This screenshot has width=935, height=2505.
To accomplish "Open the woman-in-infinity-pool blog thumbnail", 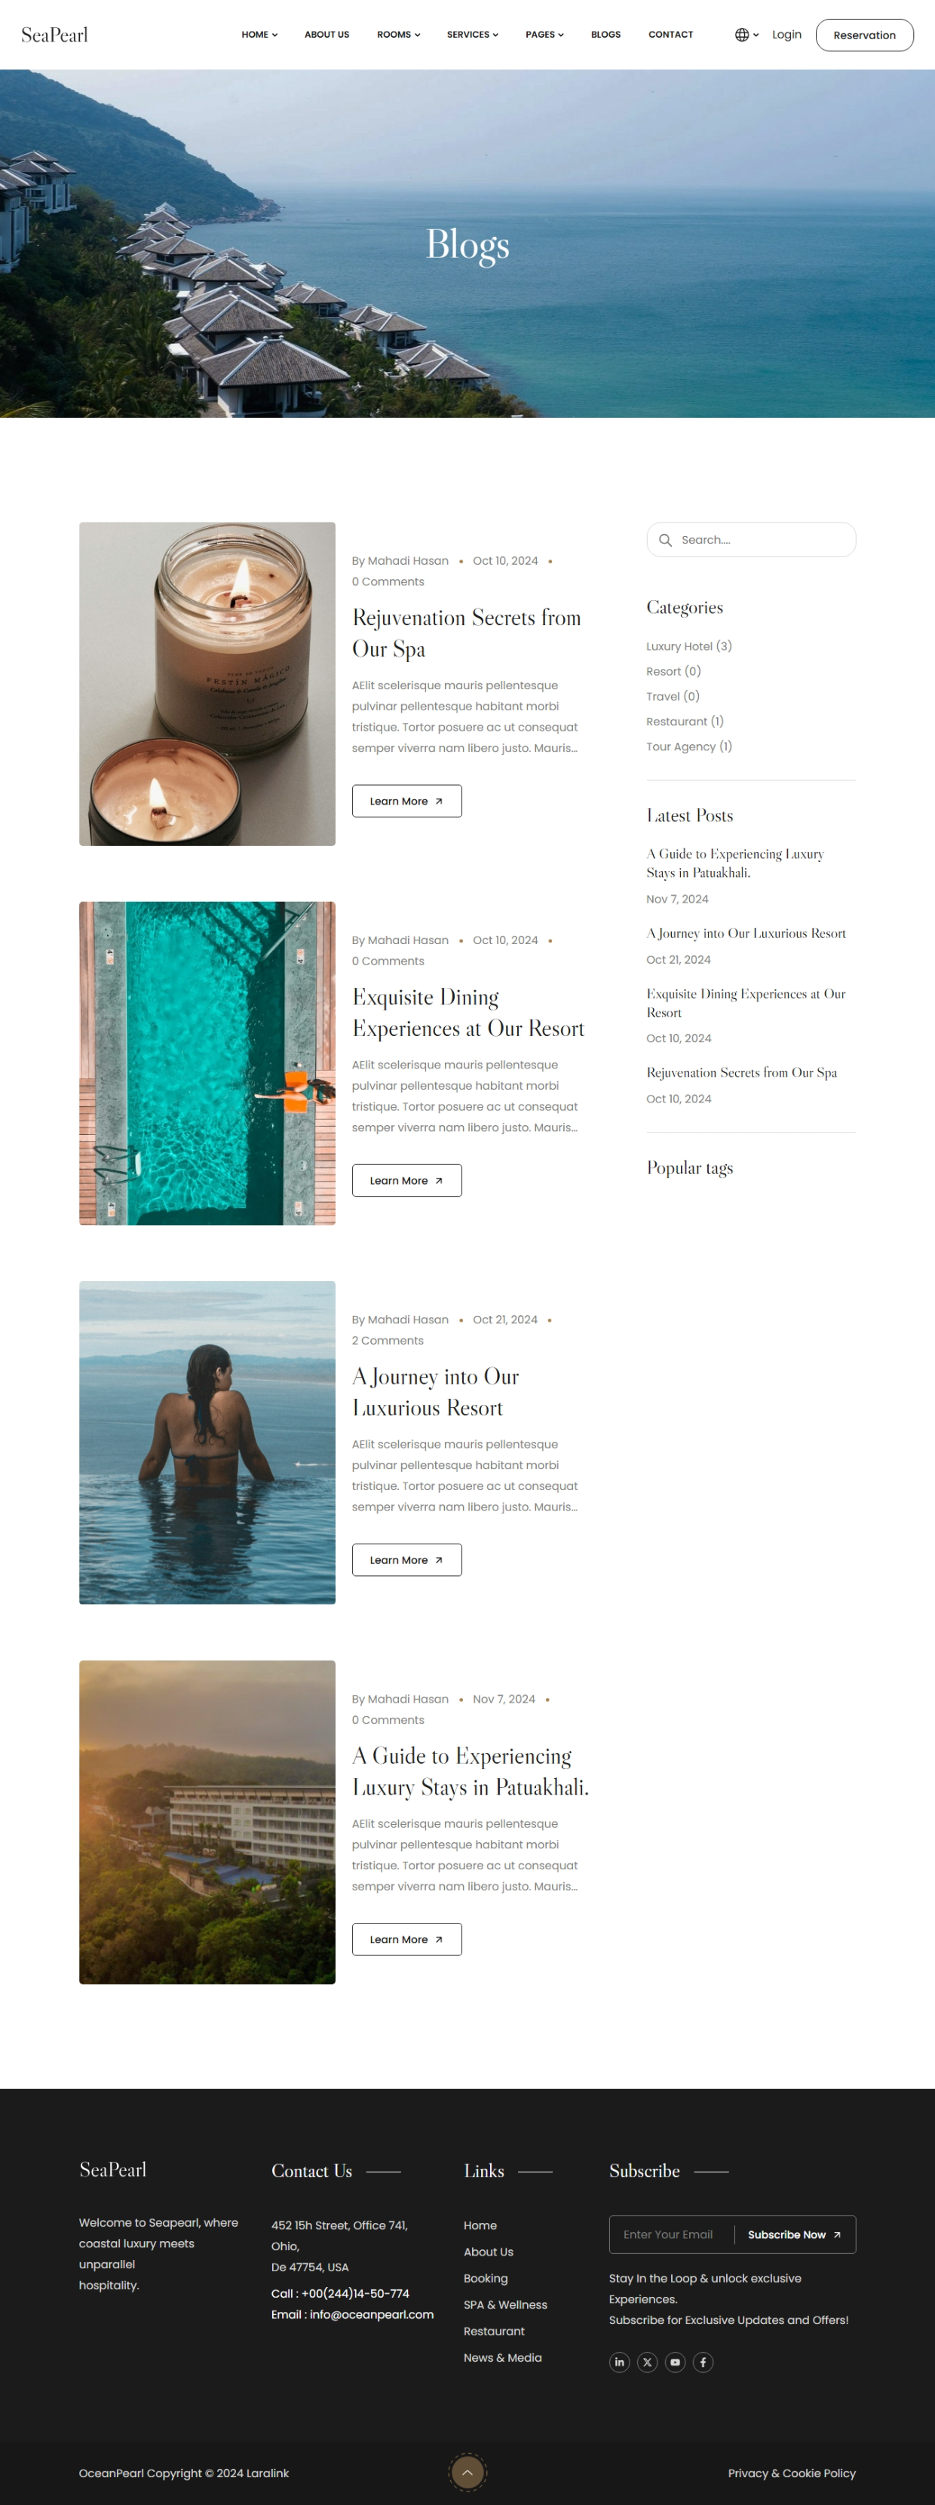I will pos(207,1442).
